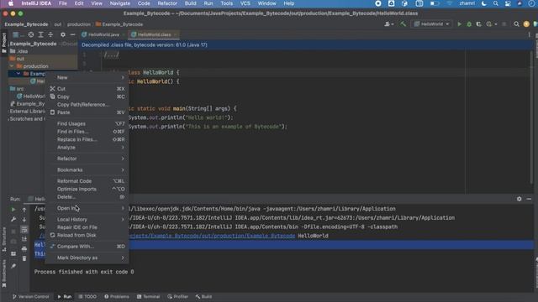Image resolution: width=538 pixels, height=302 pixels.
Task: Collapse the production folder chevron
Action: 11,66
